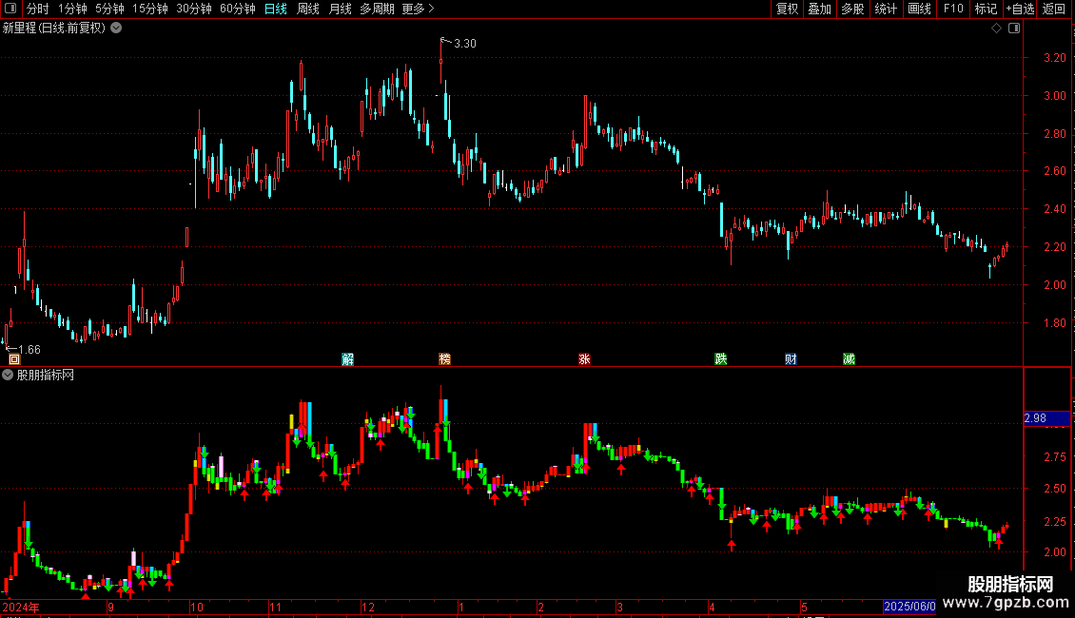Click the 1.66 low price label
1075x618 pixels.
pos(29,350)
